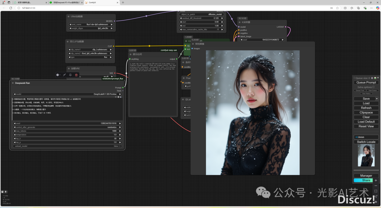Open the Manager button

[x=366, y=176]
